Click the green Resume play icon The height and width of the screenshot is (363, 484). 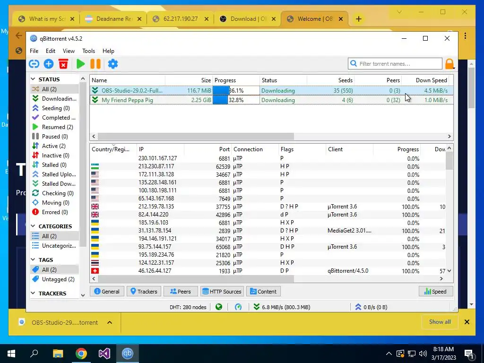tap(80, 64)
